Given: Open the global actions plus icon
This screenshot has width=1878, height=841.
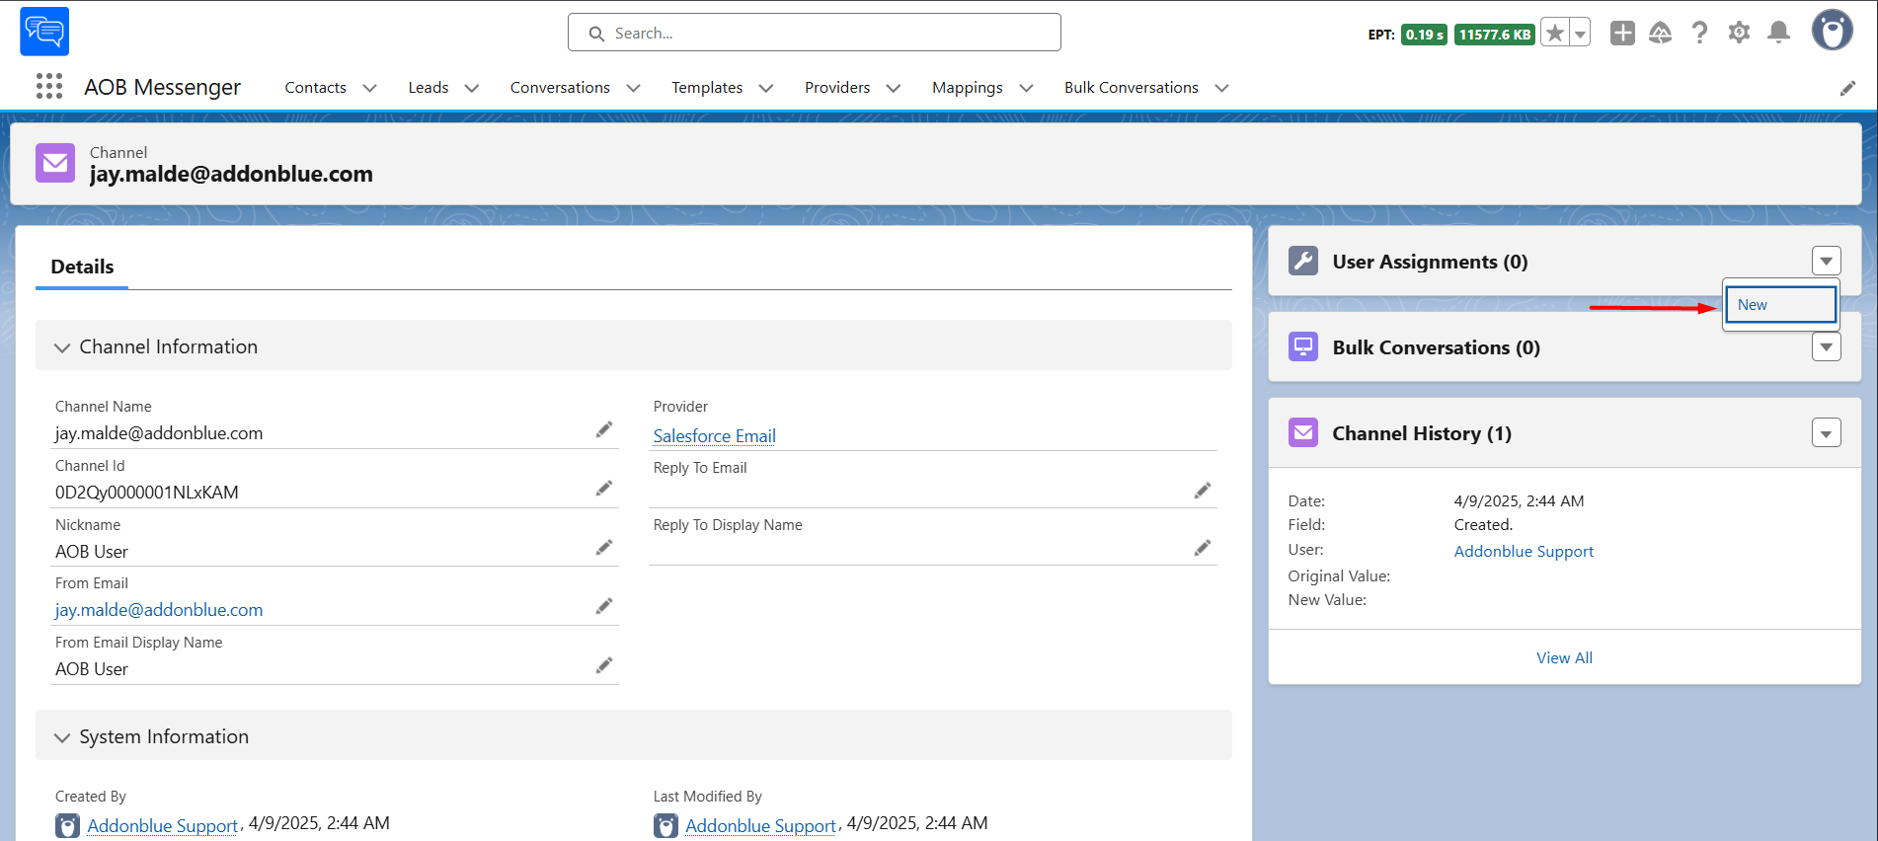Looking at the screenshot, I should [x=1622, y=34].
